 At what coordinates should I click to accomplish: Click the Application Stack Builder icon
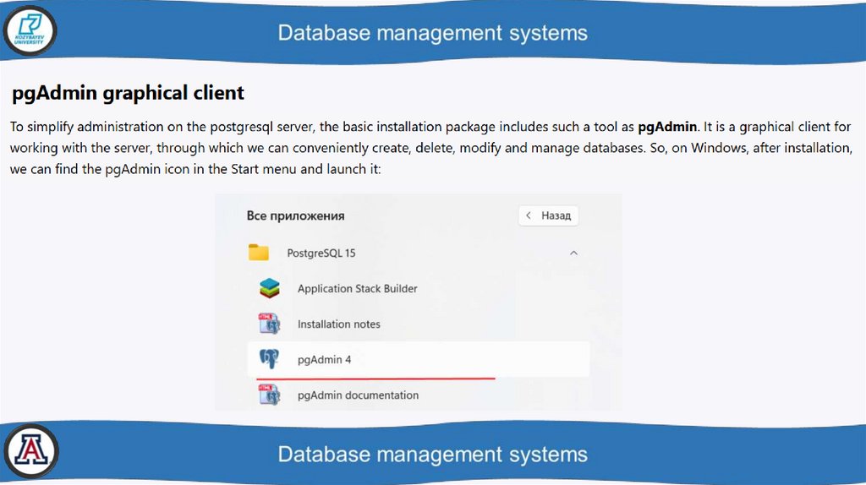pos(269,288)
